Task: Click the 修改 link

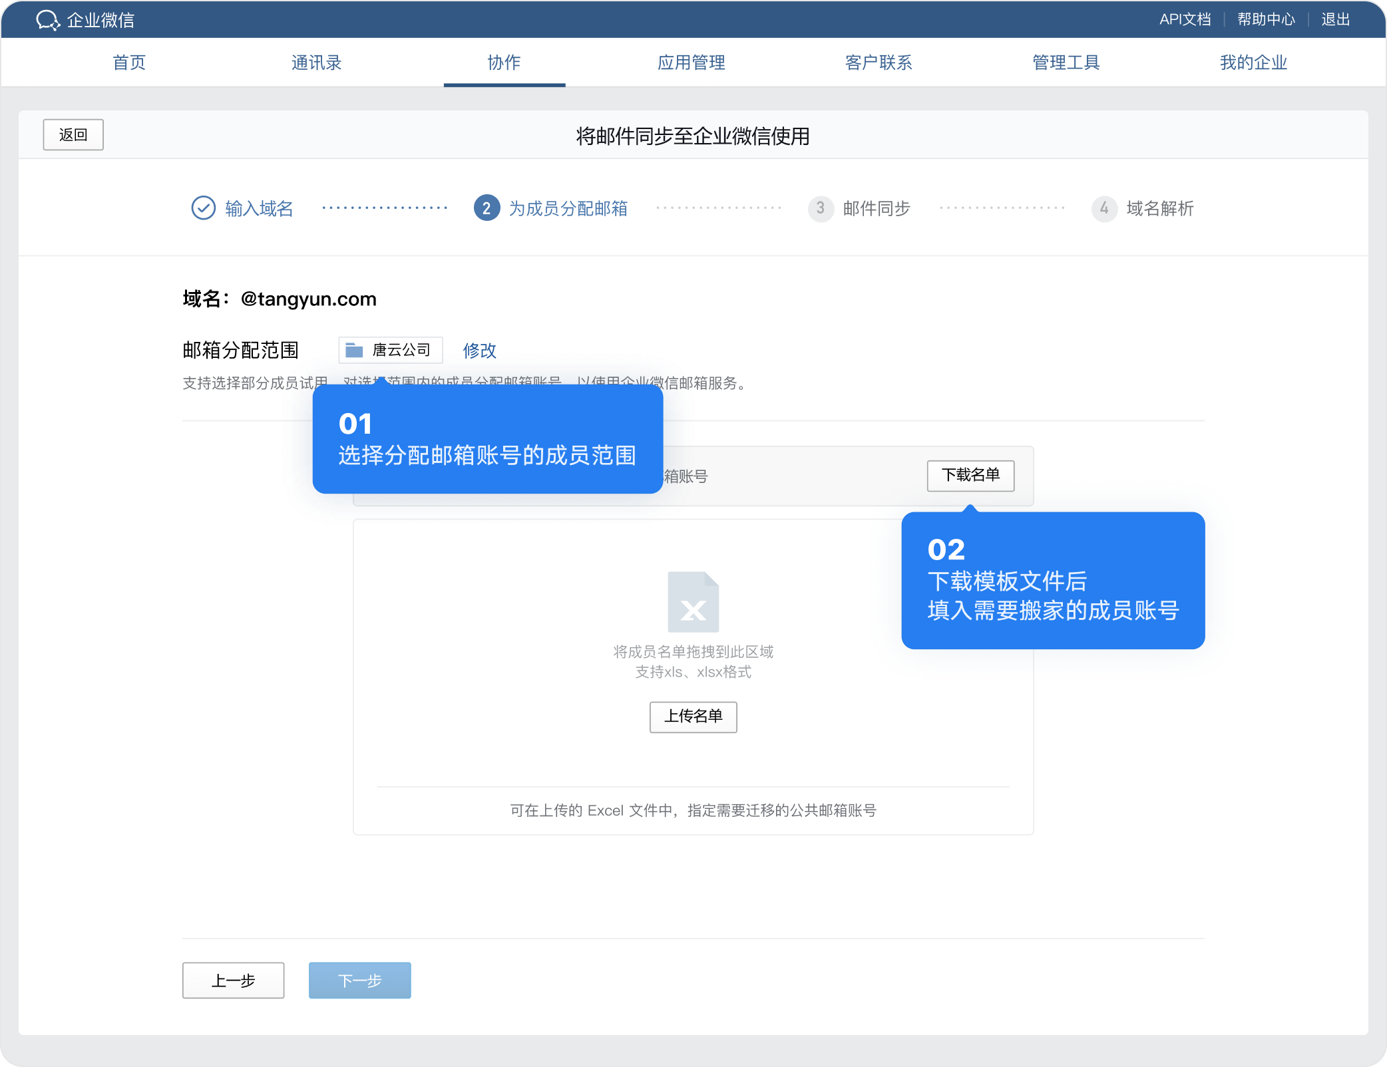Action: [479, 350]
